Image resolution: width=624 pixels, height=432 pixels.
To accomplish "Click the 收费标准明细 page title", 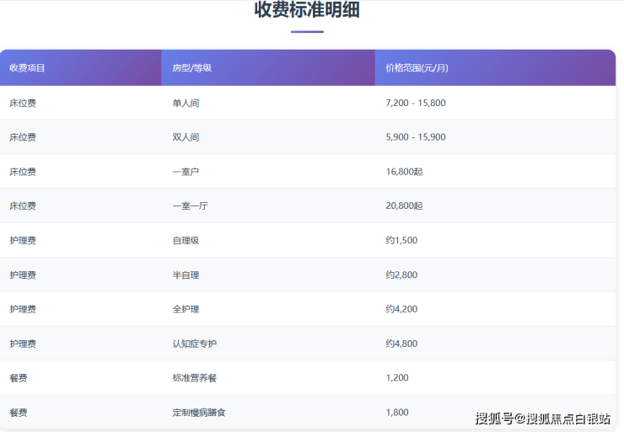I will coord(307,11).
